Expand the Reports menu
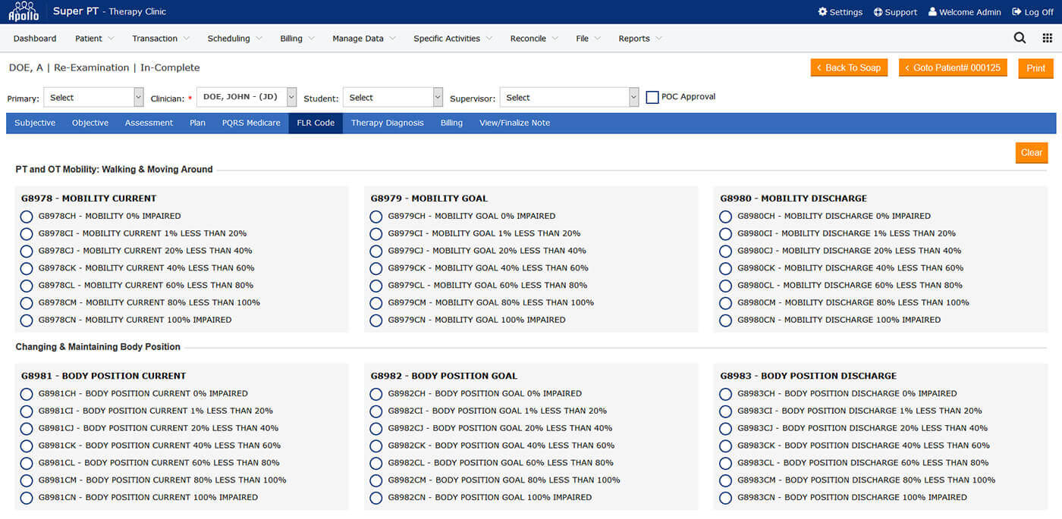Image resolution: width=1062 pixels, height=519 pixels. 639,39
